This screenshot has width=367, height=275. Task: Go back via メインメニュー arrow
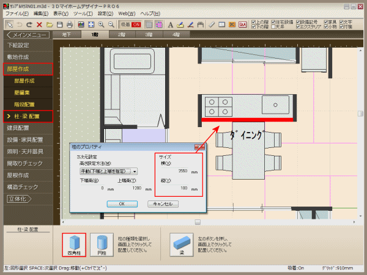(29, 35)
